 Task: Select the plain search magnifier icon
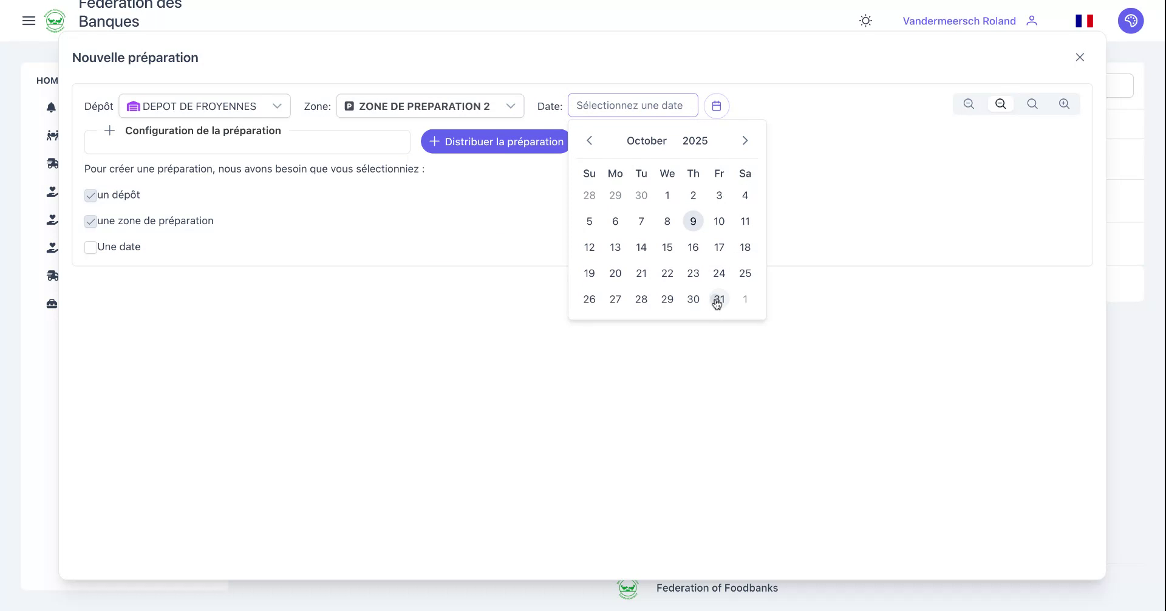1032,104
